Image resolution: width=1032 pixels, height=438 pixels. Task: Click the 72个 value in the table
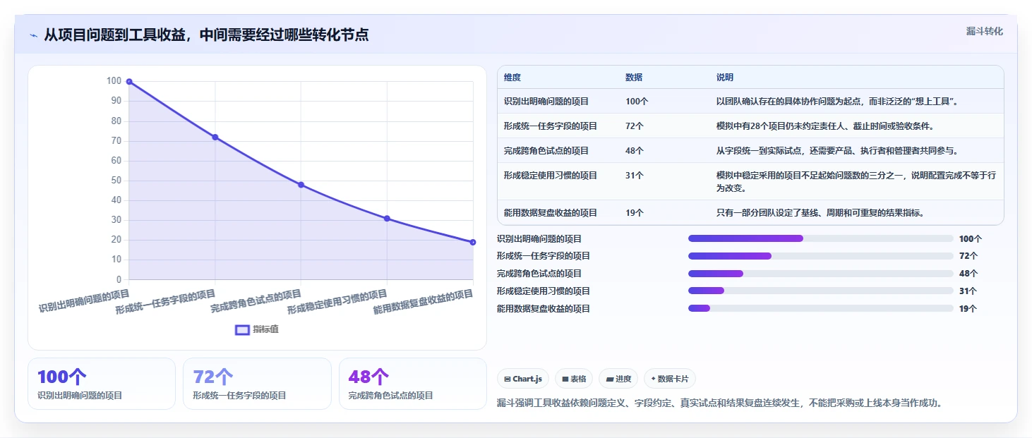(x=635, y=126)
